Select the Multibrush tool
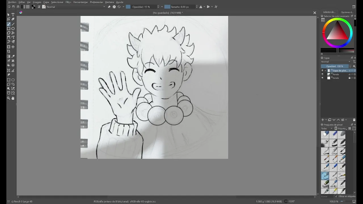 (13, 42)
